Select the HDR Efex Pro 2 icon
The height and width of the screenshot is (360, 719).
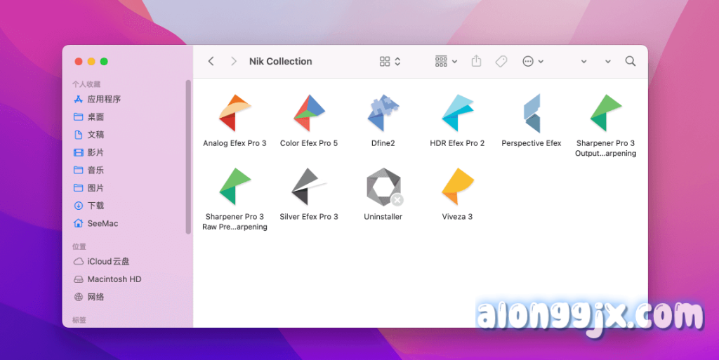(457, 114)
